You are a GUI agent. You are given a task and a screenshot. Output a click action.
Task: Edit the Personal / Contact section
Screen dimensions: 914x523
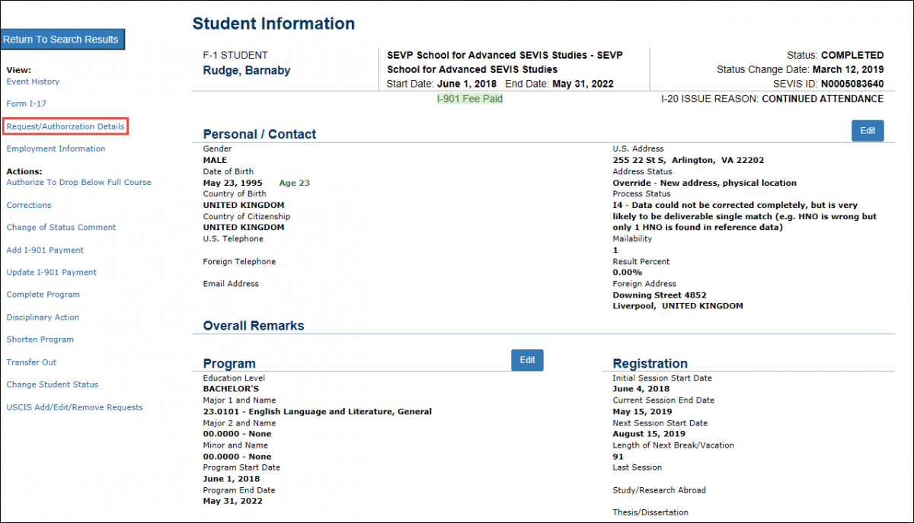868,130
